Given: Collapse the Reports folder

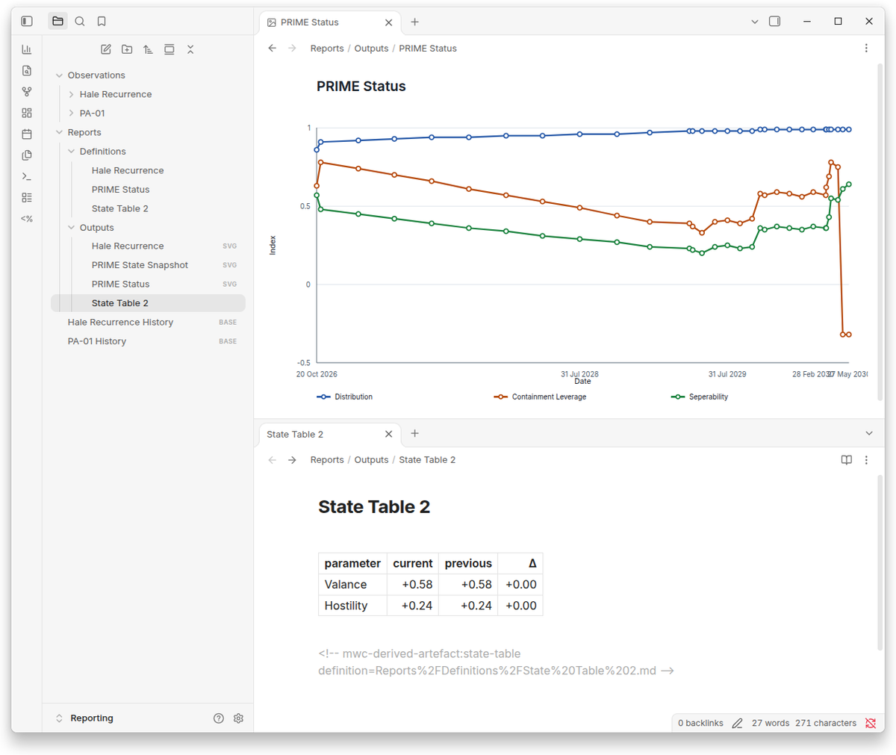Looking at the screenshot, I should [x=59, y=132].
